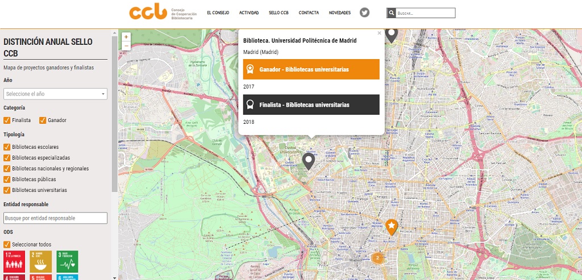Open the Seleccione el año dropdown
582x280 pixels.
(x=55, y=94)
